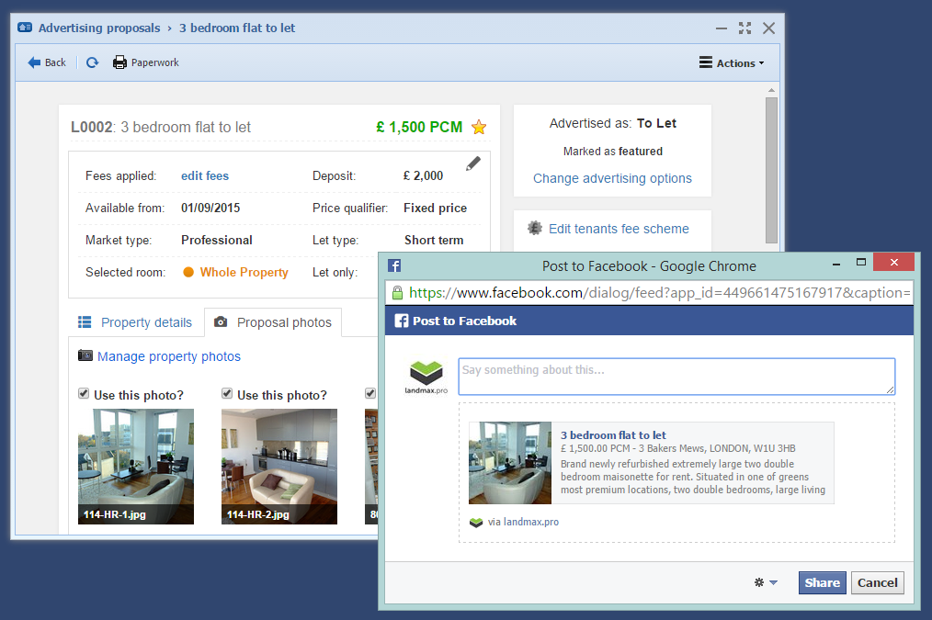932x620 pixels.
Task: Click green padlock in Facebook address bar
Action: pos(397,293)
